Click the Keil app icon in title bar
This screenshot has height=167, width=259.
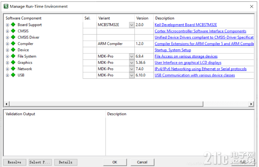[x=6, y=6]
